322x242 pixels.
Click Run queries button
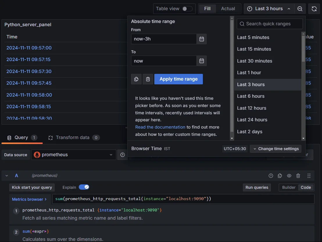[257, 187]
